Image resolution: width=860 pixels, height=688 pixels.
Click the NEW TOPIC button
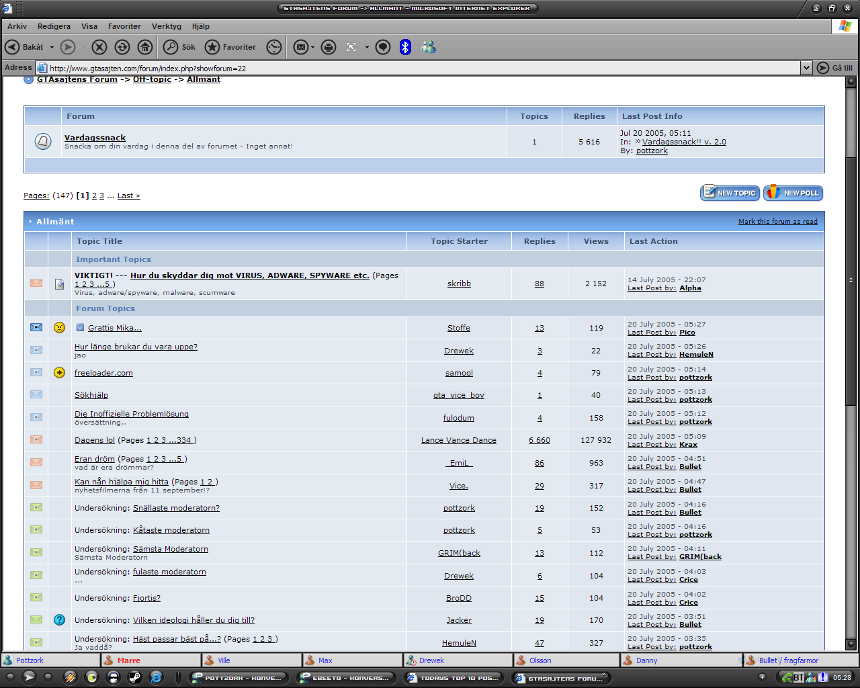730,193
